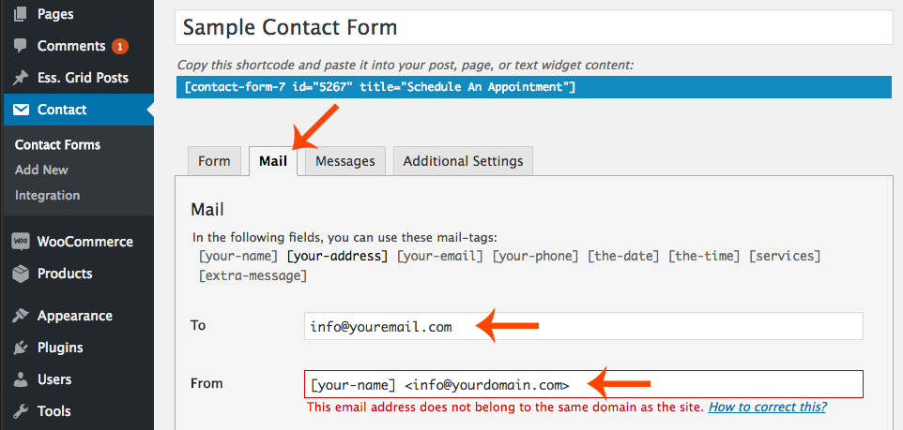Click the comments notification badge
903x430 pixels.
click(120, 47)
